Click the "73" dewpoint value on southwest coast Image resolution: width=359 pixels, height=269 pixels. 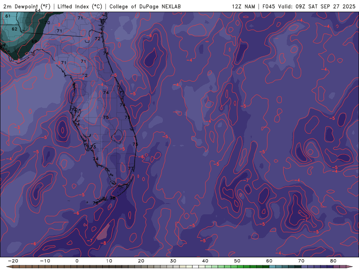(x=93, y=147)
